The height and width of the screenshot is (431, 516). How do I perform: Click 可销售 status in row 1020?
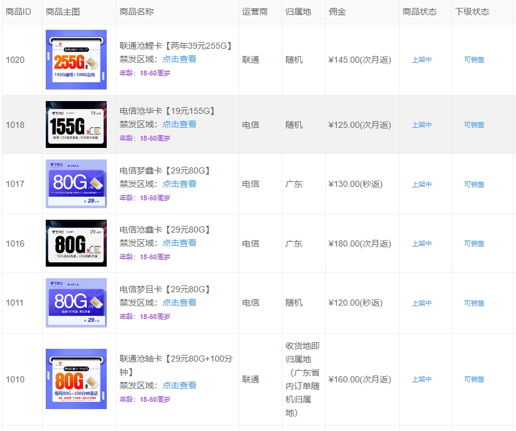point(474,60)
